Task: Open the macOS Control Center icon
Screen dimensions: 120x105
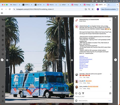Action: (104, 1)
